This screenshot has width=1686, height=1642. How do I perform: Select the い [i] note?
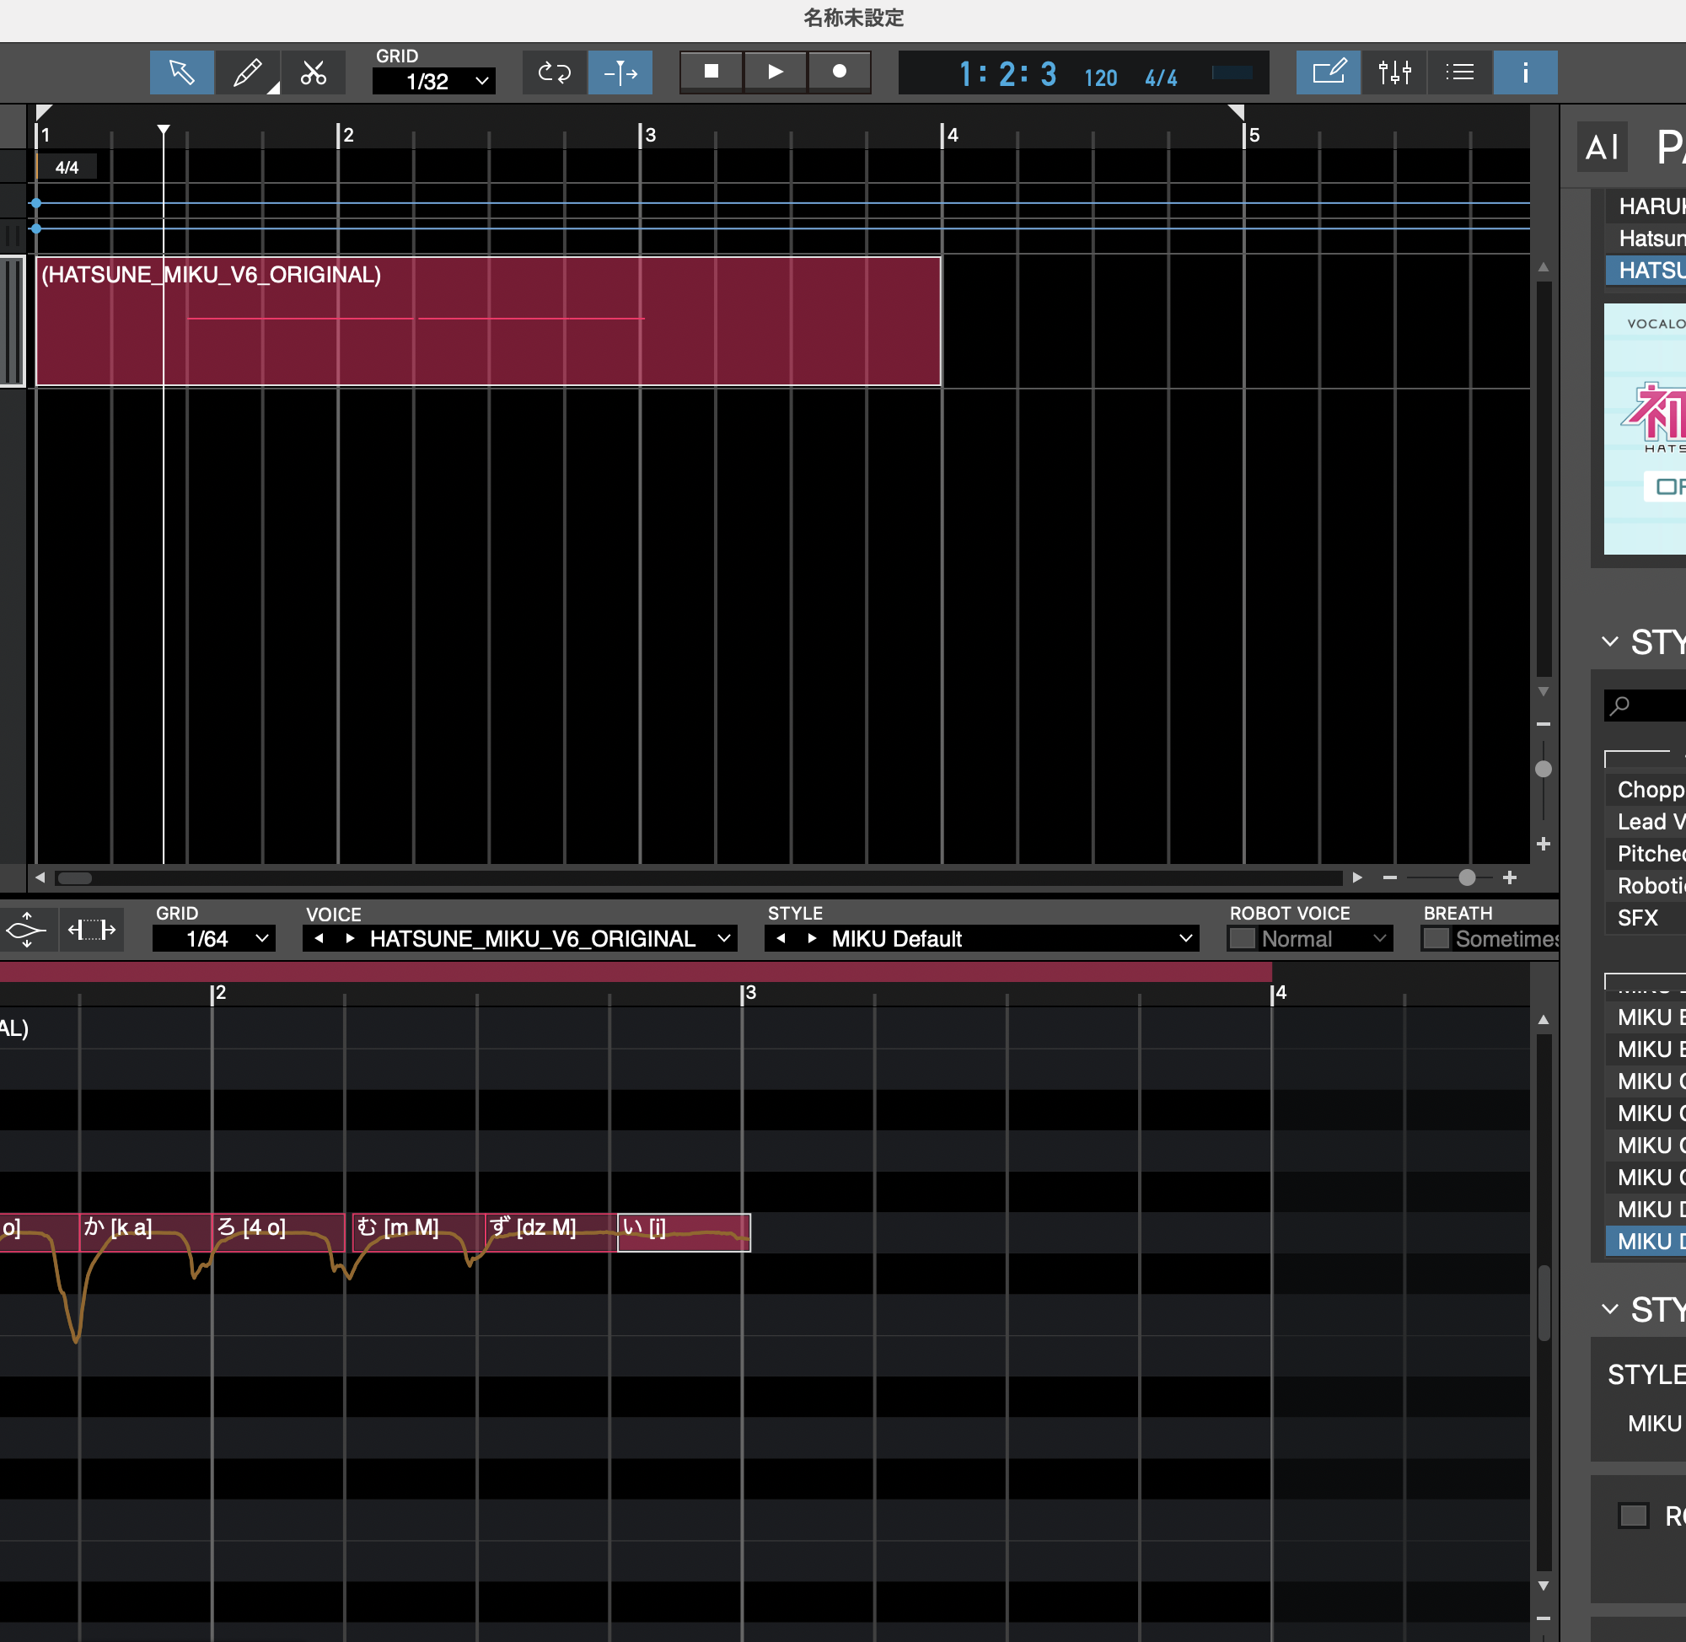(x=684, y=1232)
